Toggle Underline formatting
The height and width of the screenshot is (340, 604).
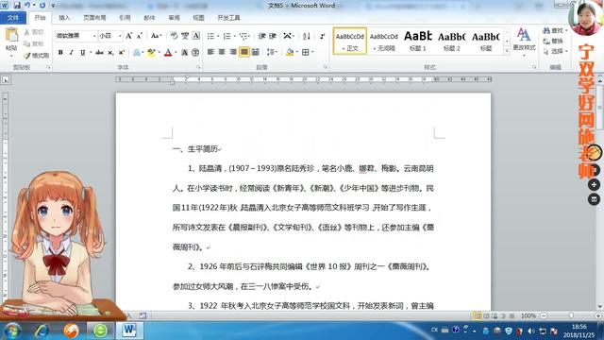click(x=82, y=53)
